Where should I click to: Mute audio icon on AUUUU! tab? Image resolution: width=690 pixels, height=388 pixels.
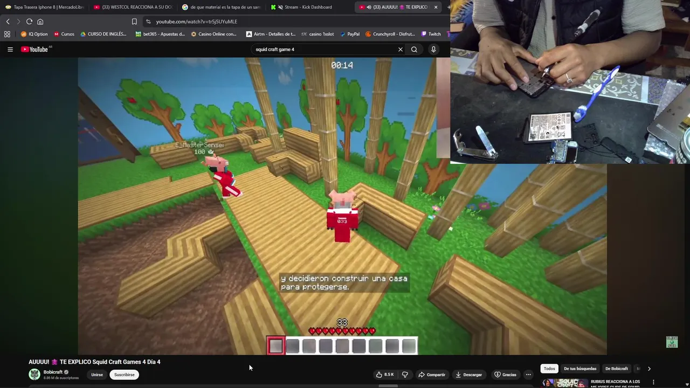point(369,7)
